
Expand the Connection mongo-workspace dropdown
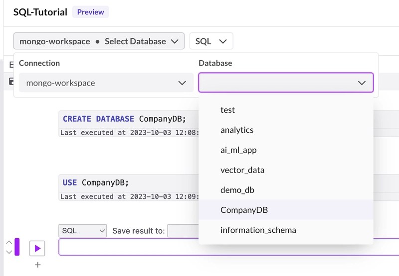point(106,83)
